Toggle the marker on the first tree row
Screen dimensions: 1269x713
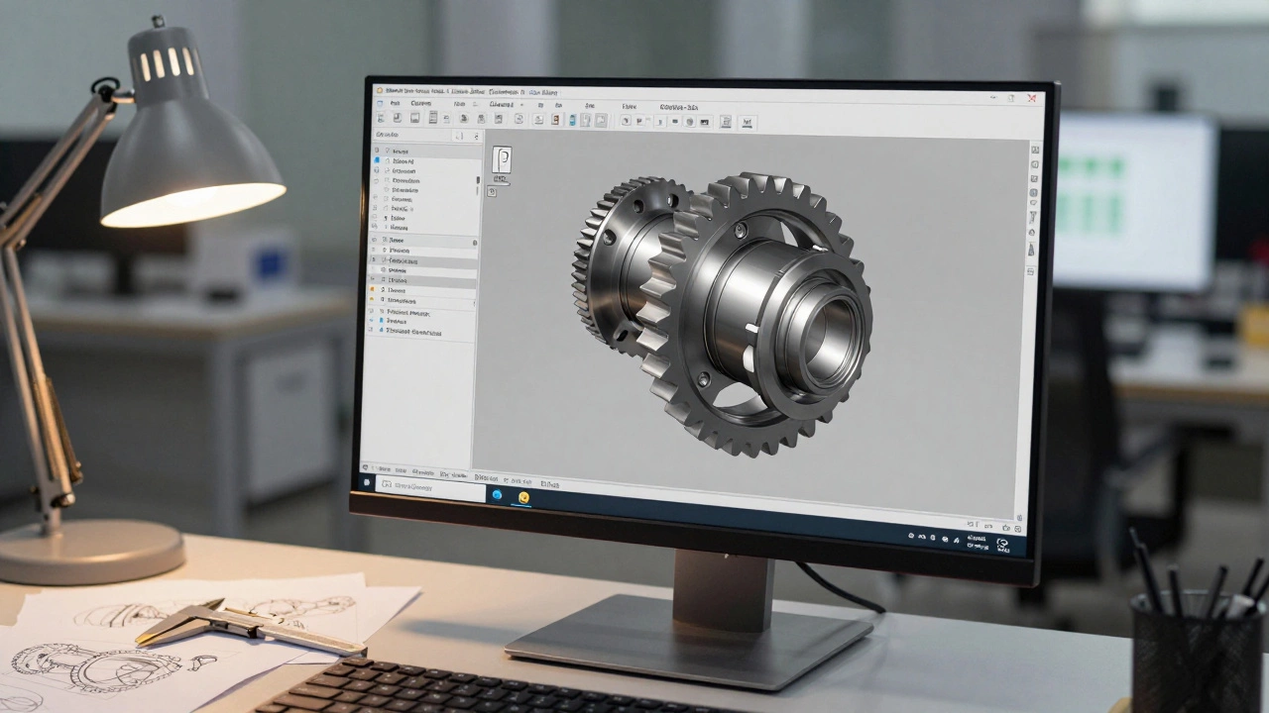point(376,151)
